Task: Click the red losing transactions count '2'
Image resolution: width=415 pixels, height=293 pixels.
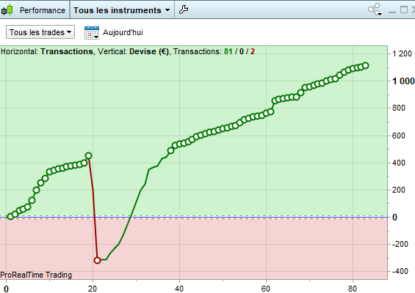Action: pos(253,51)
